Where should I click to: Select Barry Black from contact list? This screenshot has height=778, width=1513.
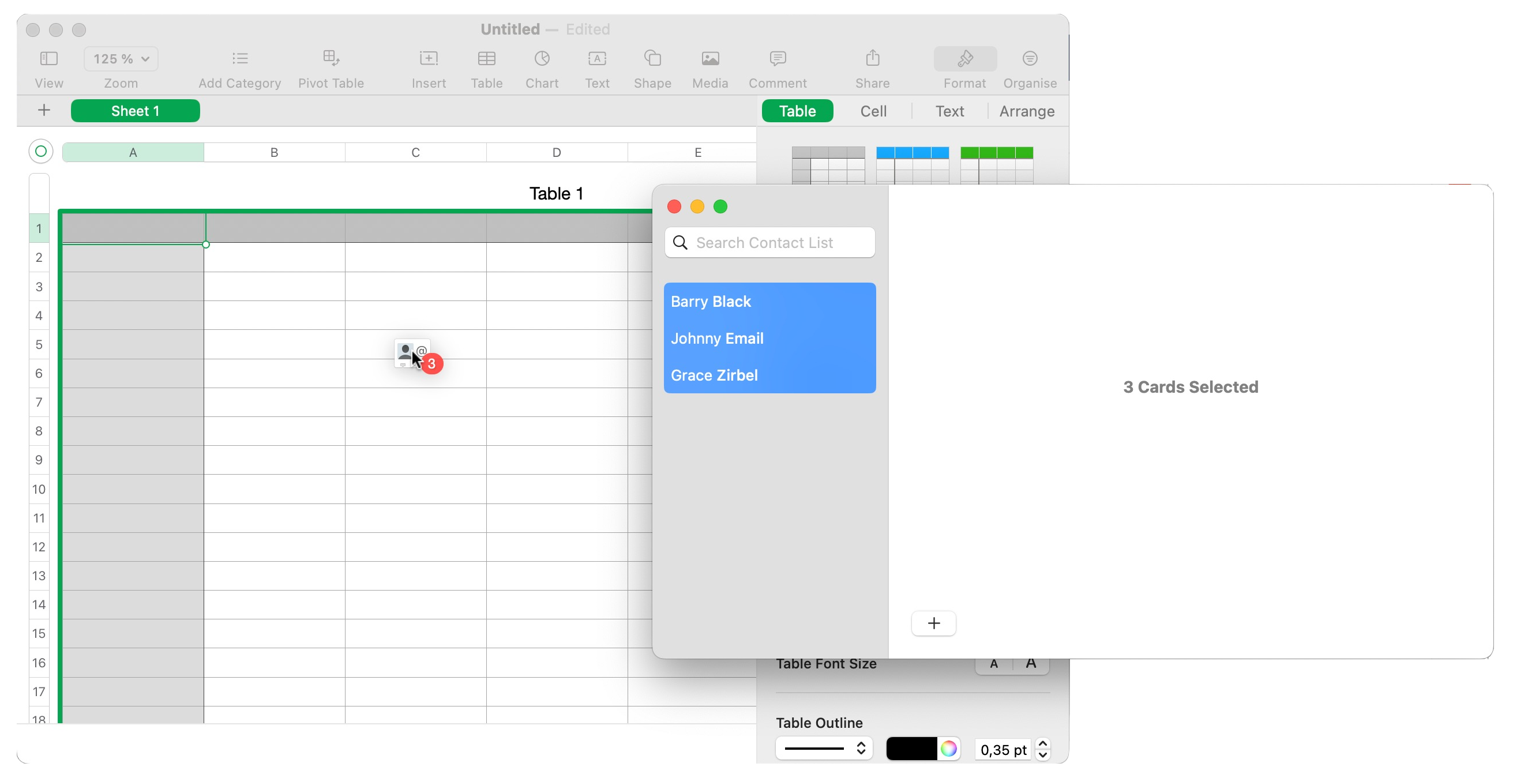(711, 302)
